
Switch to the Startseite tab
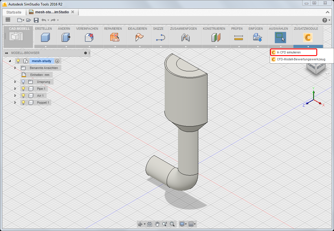(x=14, y=12)
